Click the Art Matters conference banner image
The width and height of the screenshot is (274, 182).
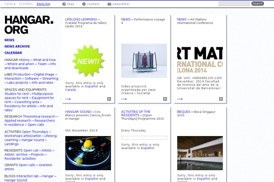[200, 60]
